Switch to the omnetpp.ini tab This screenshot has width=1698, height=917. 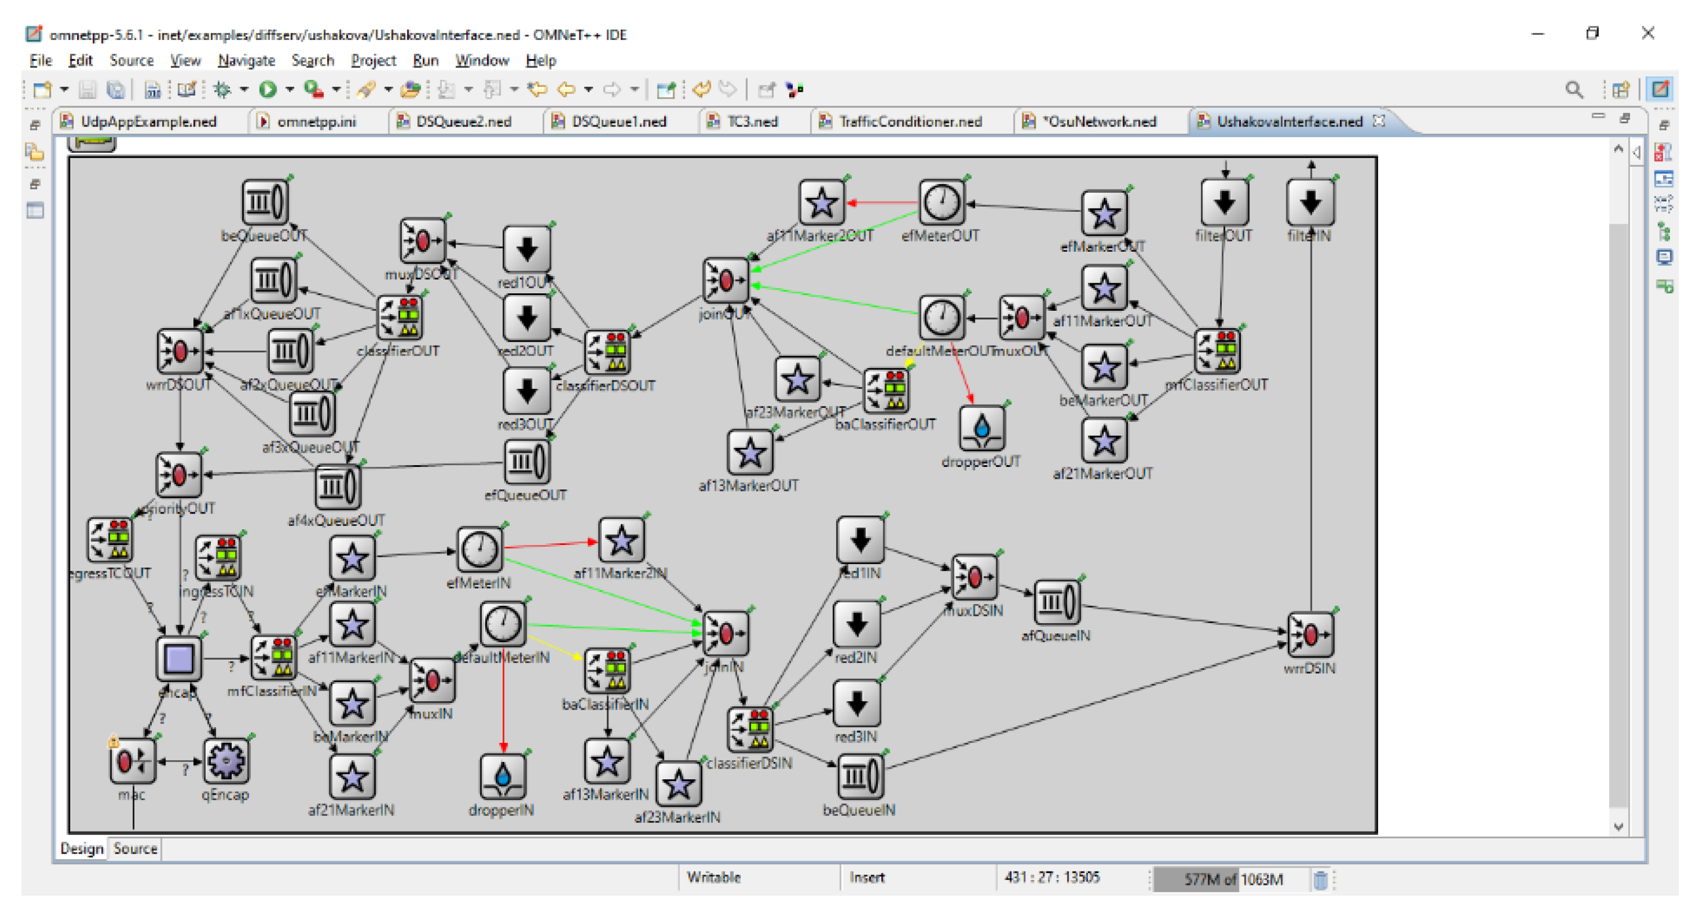[316, 122]
